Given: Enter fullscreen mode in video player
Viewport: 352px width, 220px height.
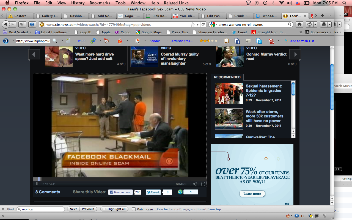Looking at the screenshot, I should coord(203,184).
